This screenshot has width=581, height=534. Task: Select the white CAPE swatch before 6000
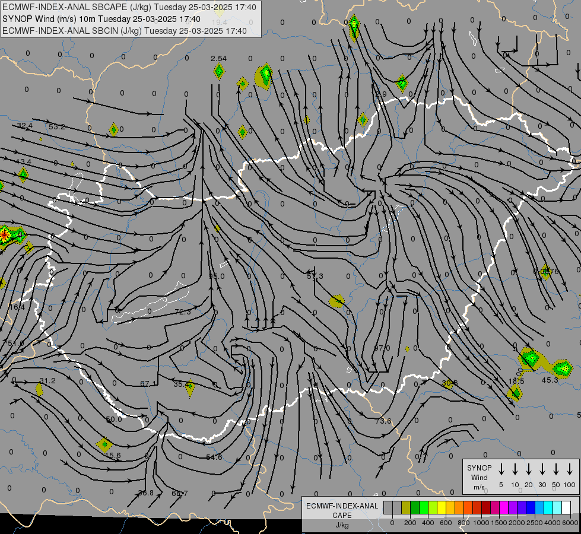coord(566,508)
